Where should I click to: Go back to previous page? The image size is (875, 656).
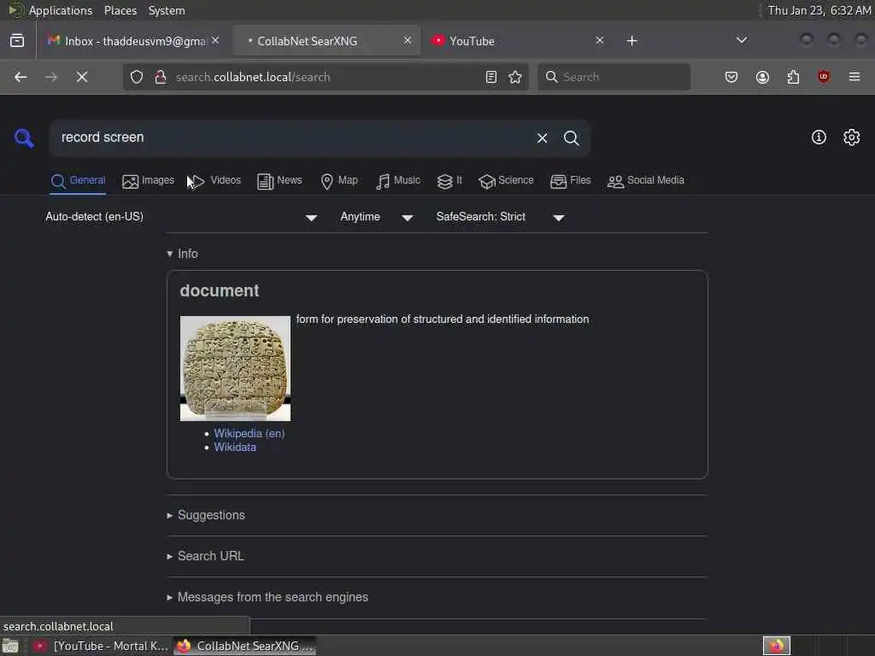click(21, 77)
